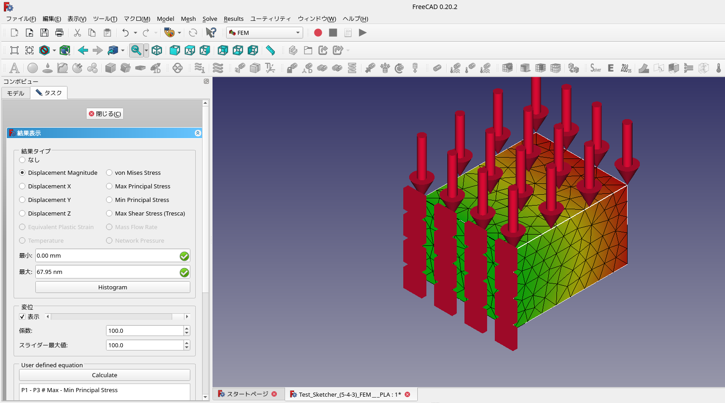725x403 pixels.
Task: Select Min Principal Stress radio button
Action: [x=109, y=200]
